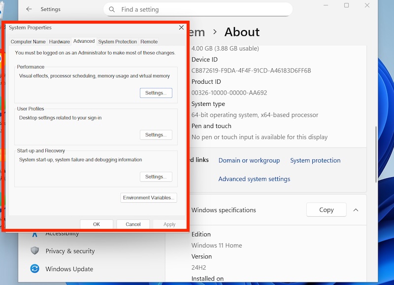Collapse the Windows specifications section
This screenshot has width=394, height=285.
[356, 210]
